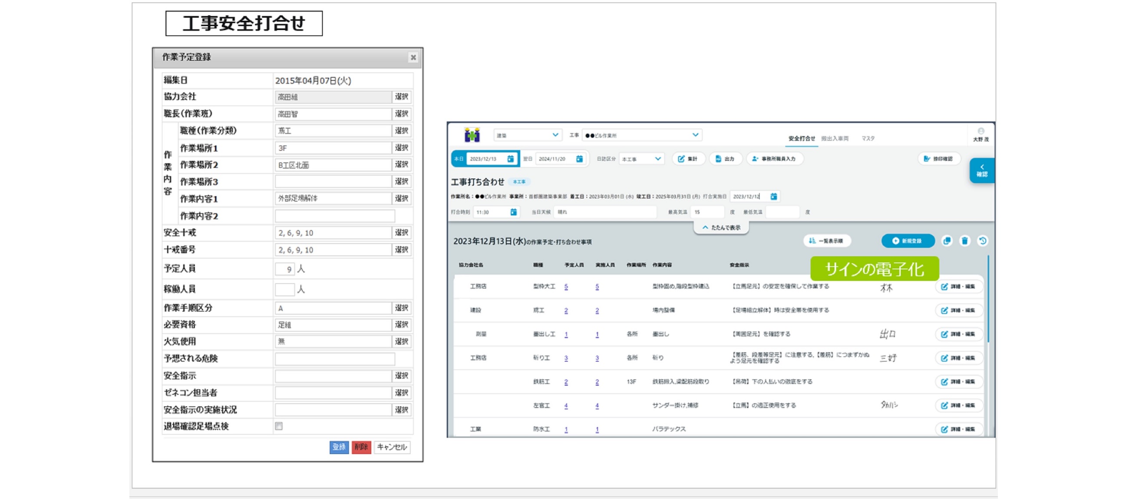This screenshot has height=499, width=1129.
Task: Open the calendar picker for 翌日 date
Action: (579, 159)
